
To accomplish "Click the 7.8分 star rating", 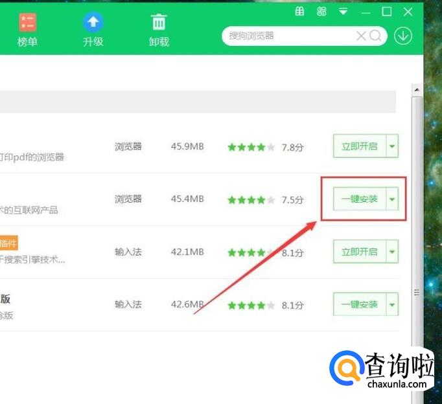I will click(x=251, y=147).
